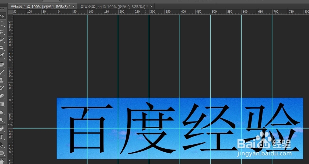The image size is (309, 164).
Task: Close the 背景图案.jpg document tab
Action: pyautogui.click(x=151, y=6)
